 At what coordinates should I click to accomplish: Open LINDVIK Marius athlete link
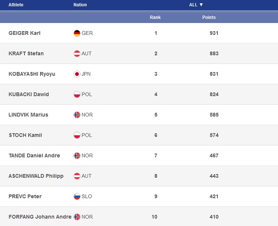tap(28, 115)
